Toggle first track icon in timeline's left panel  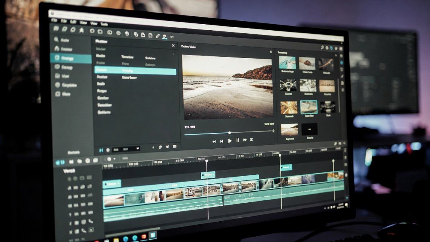coord(70,178)
